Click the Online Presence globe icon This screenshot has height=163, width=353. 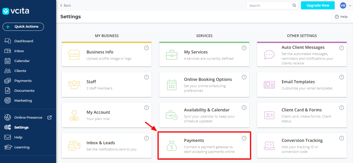coord(8,117)
